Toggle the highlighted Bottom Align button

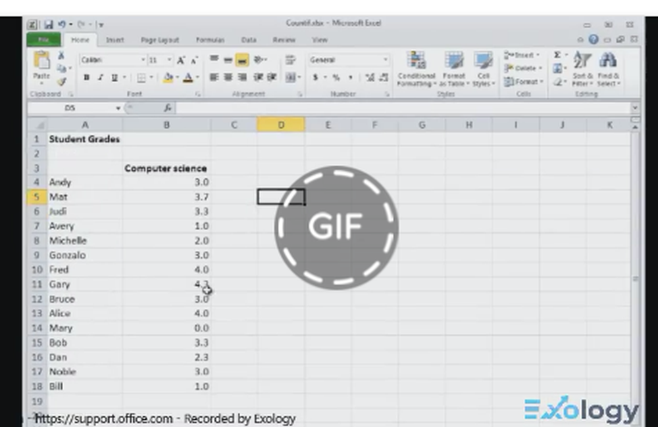(242, 60)
